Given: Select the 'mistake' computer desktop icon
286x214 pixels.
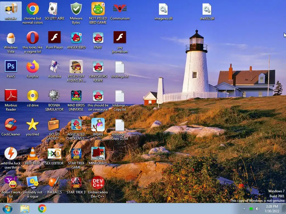Looking at the screenshot, I should [x=11, y=11].
